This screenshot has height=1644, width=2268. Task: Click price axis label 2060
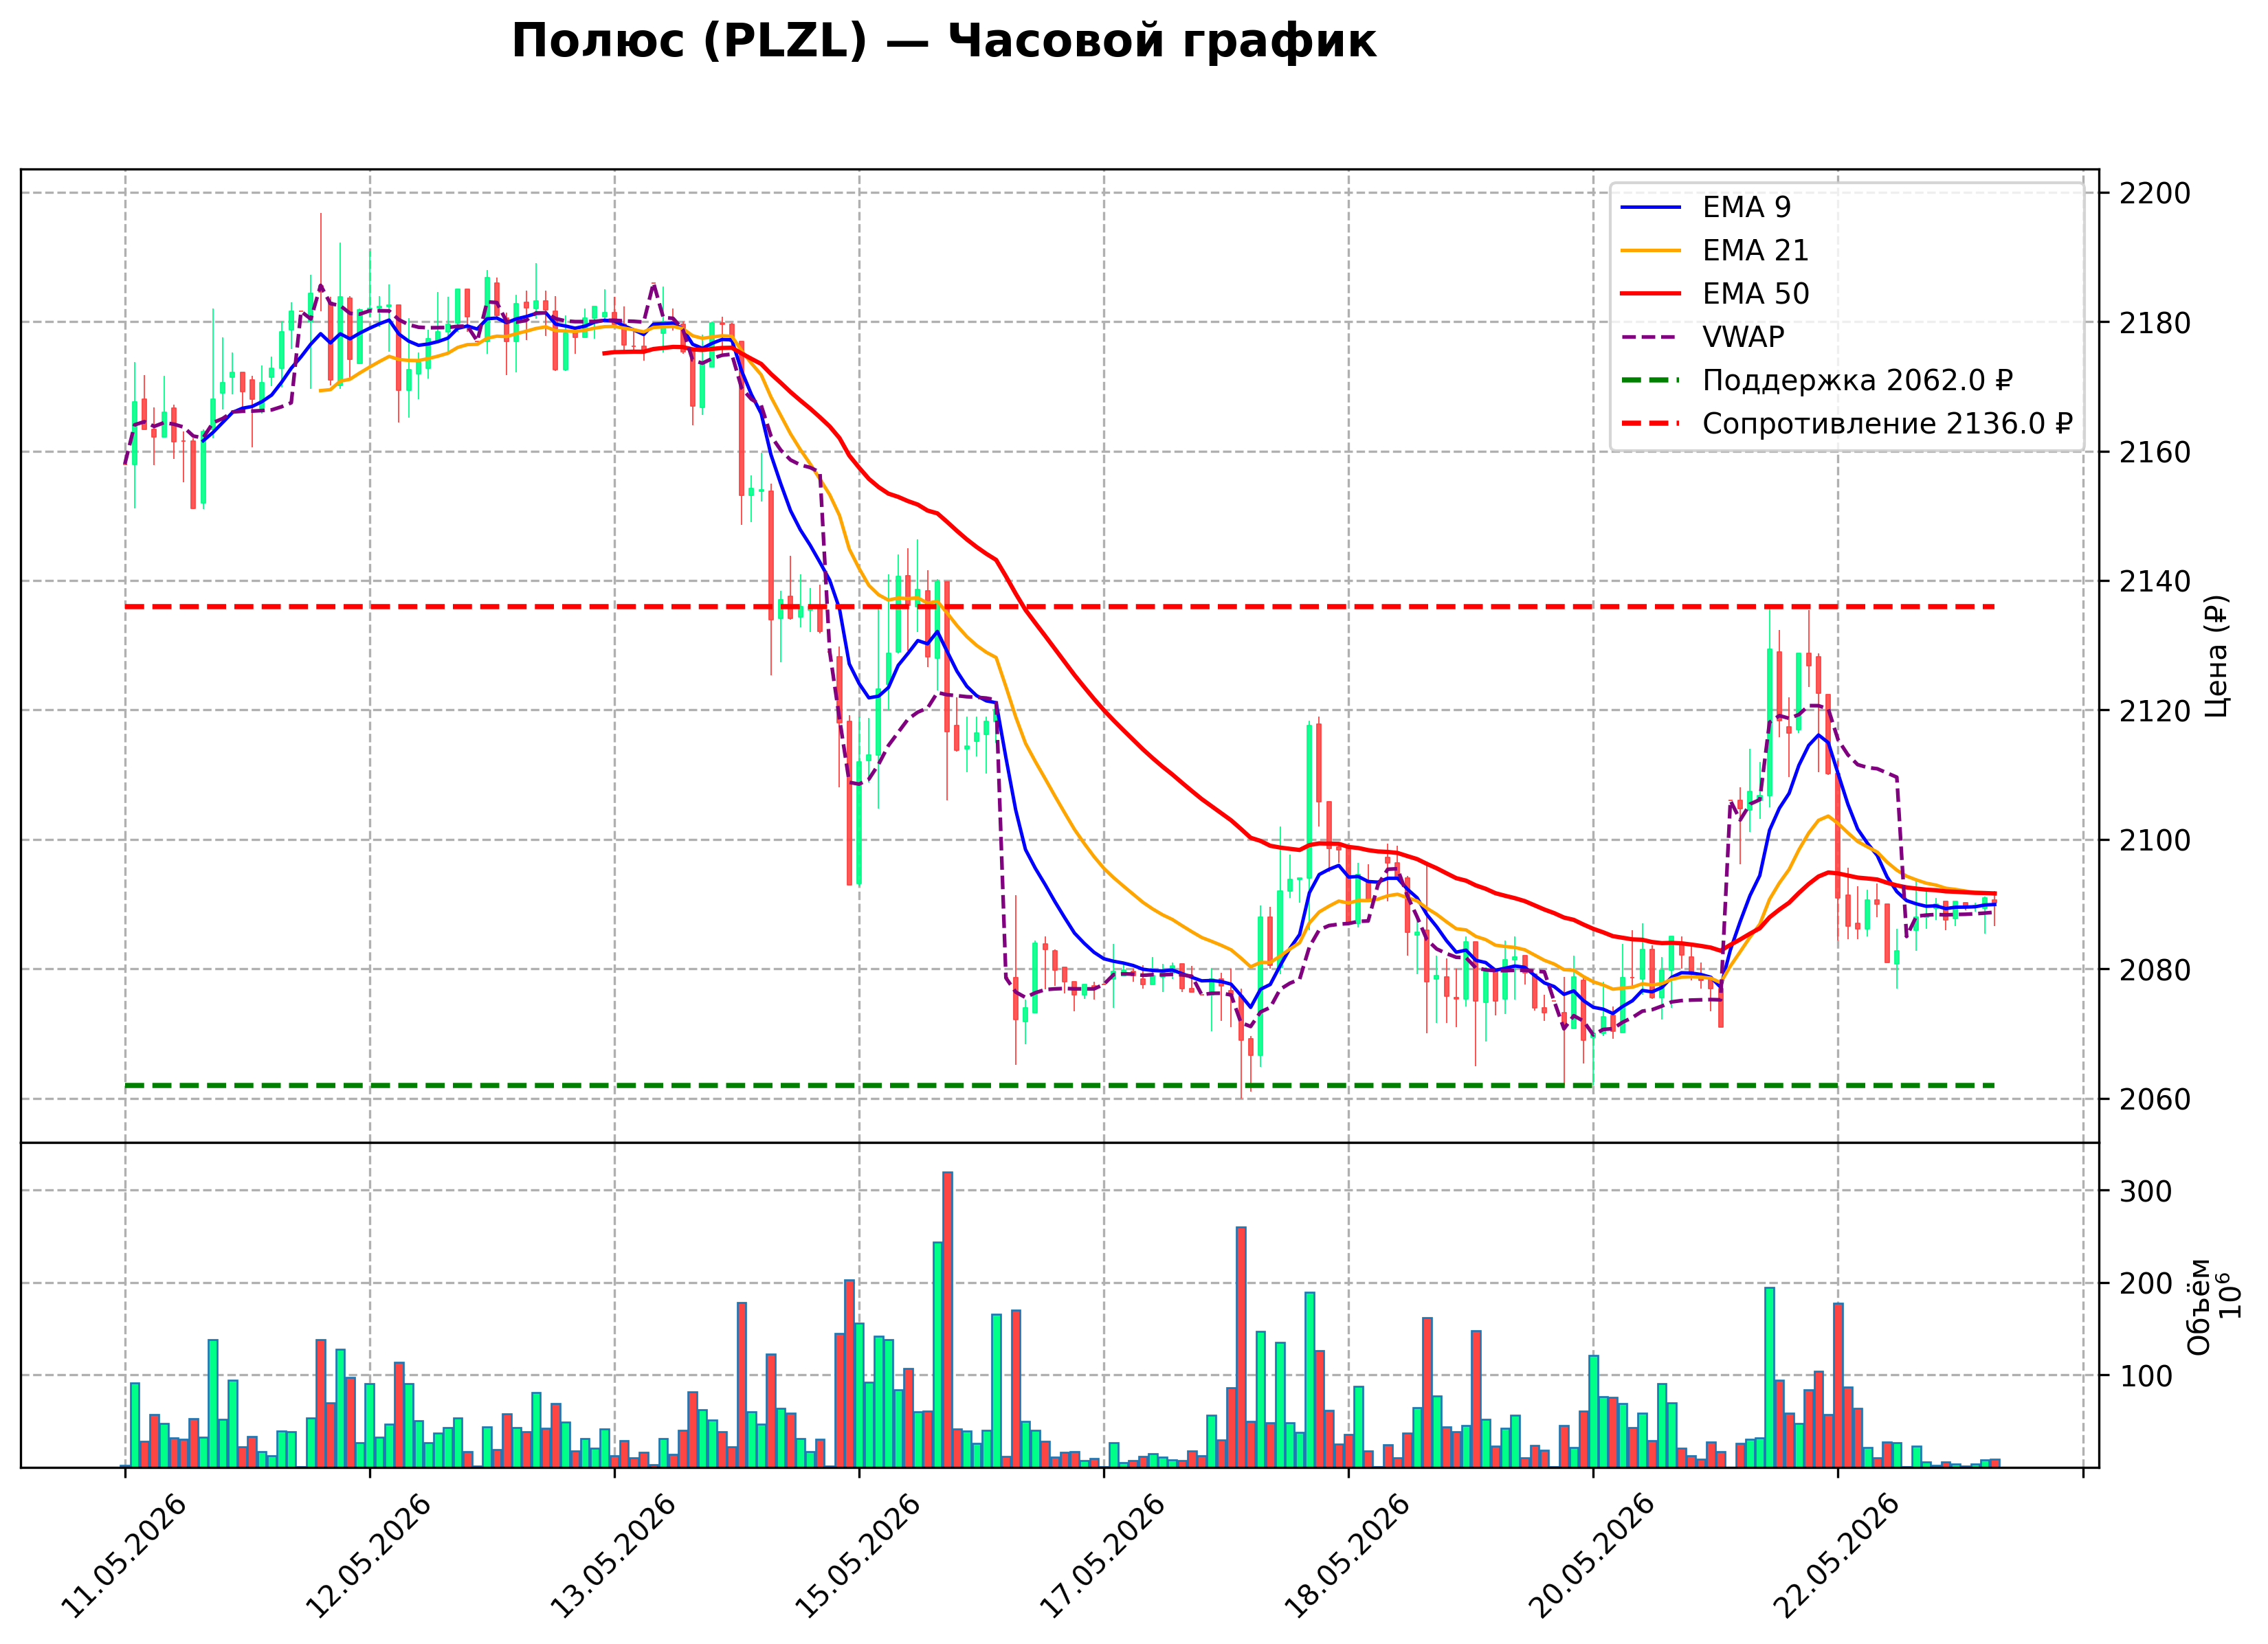[2155, 1099]
